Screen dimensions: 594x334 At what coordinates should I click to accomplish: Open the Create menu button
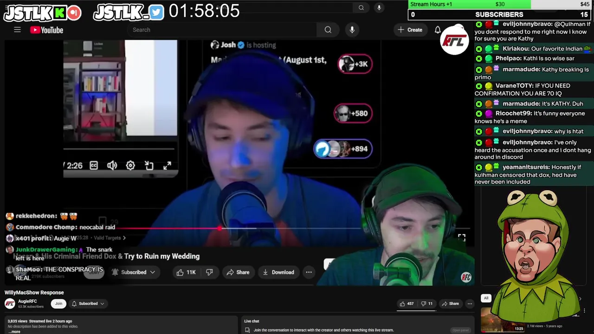click(x=410, y=30)
